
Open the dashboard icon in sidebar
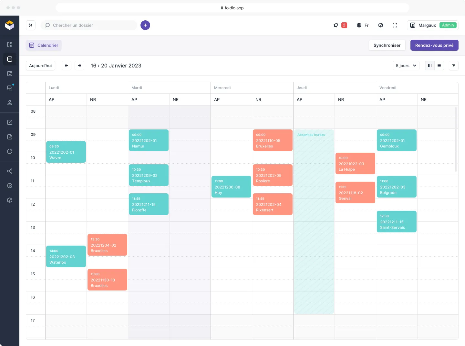(10, 45)
